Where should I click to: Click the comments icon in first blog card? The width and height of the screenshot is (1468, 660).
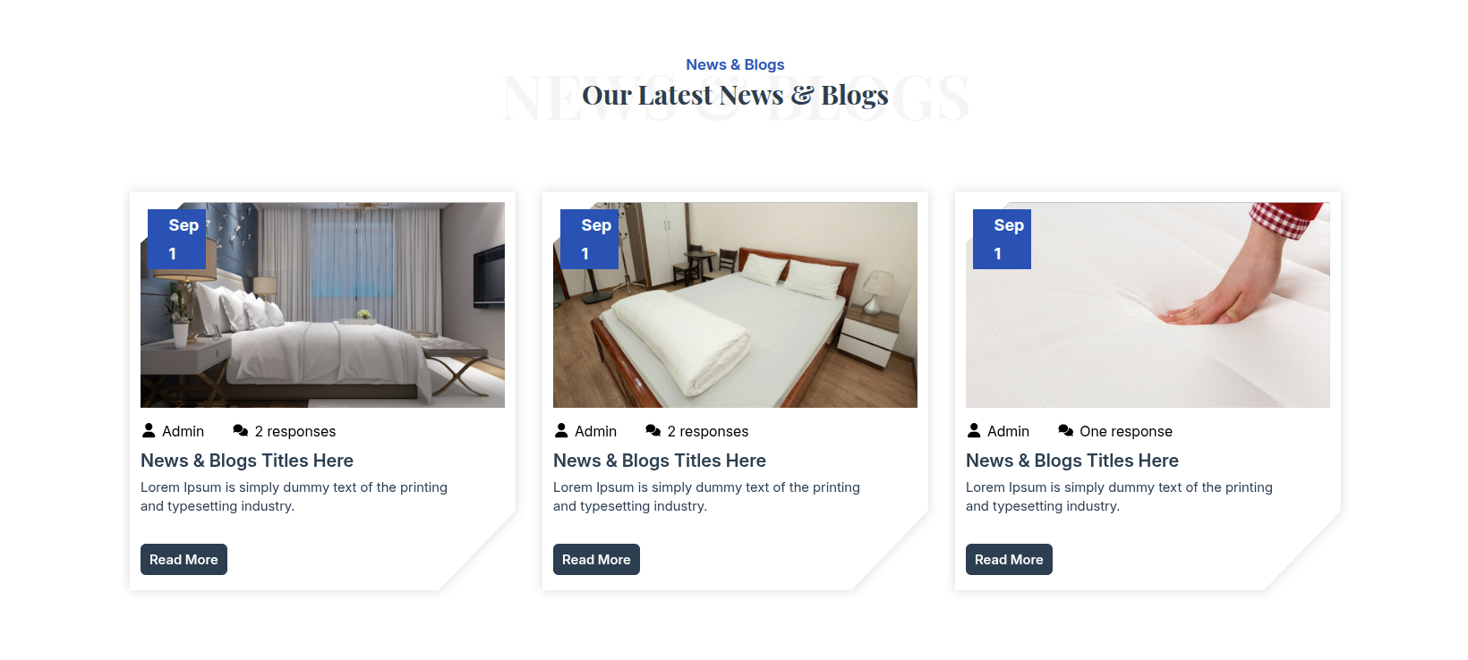[241, 430]
